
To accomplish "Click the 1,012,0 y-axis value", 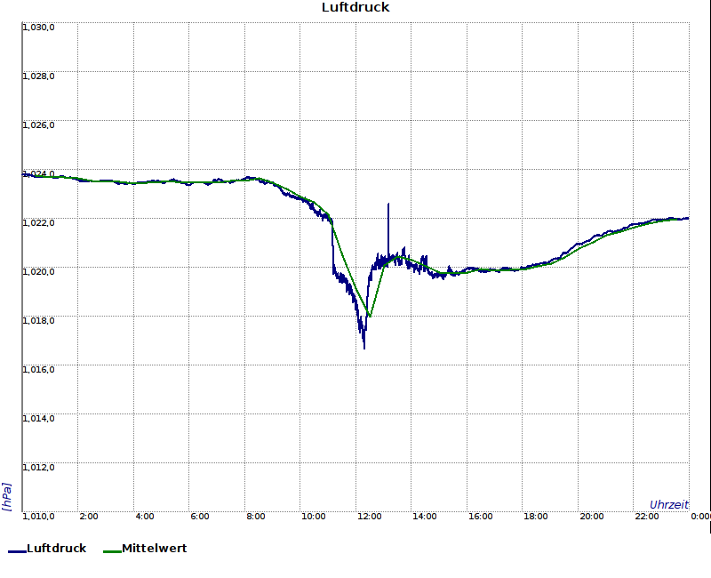I will coord(38,468).
